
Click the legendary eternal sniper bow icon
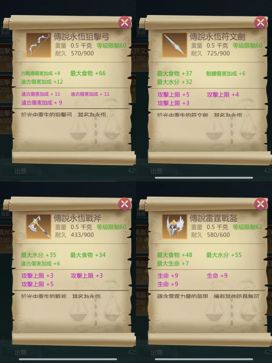click(x=38, y=45)
